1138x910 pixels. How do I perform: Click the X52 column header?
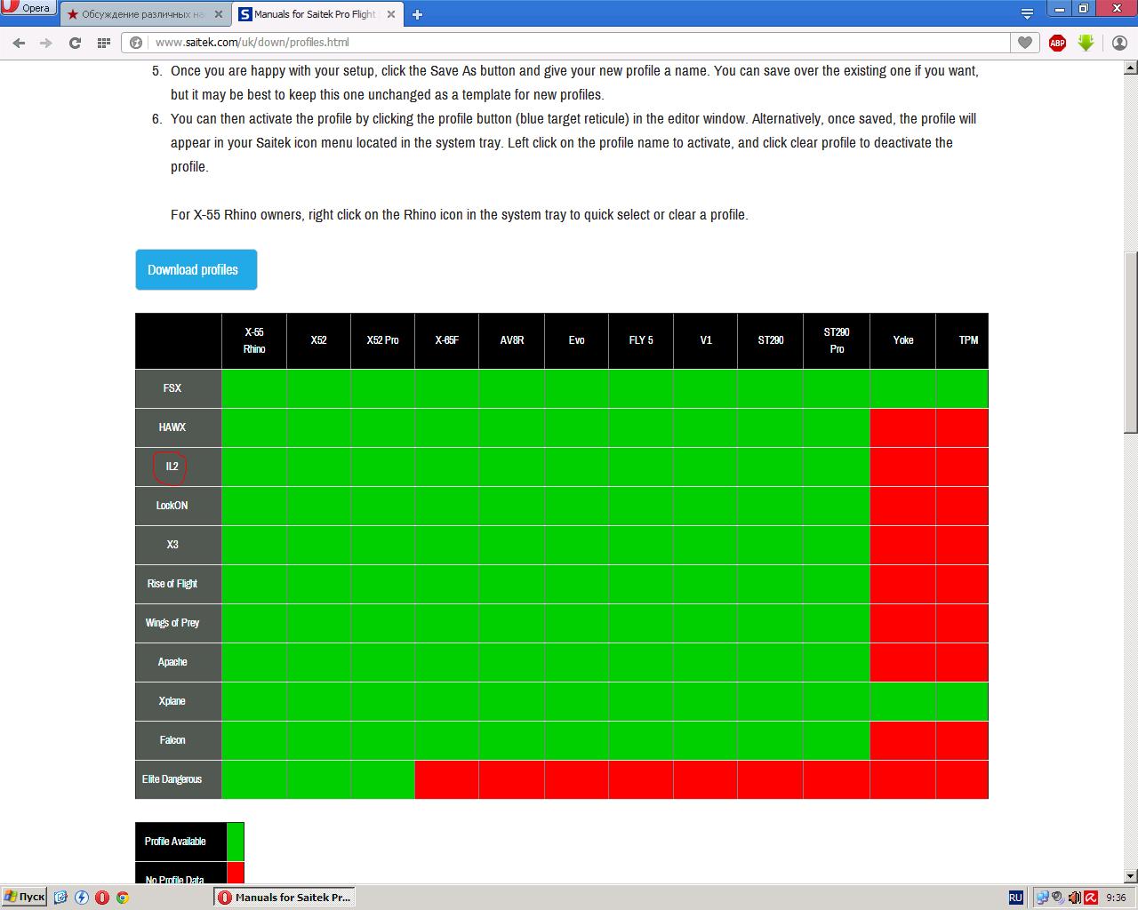tap(318, 340)
